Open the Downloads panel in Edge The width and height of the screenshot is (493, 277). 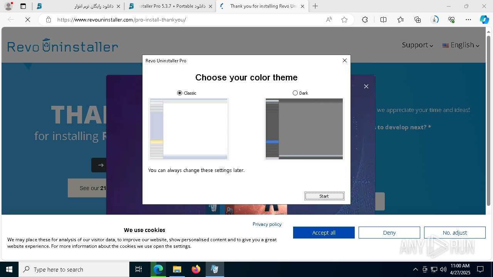[x=434, y=20]
